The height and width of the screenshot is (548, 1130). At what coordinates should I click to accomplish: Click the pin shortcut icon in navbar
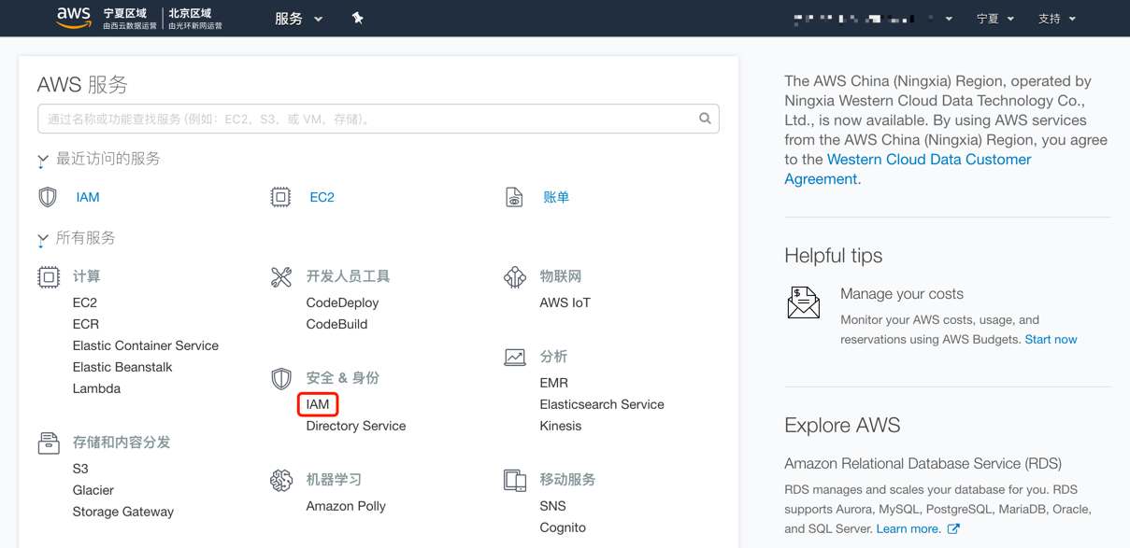[x=357, y=18]
